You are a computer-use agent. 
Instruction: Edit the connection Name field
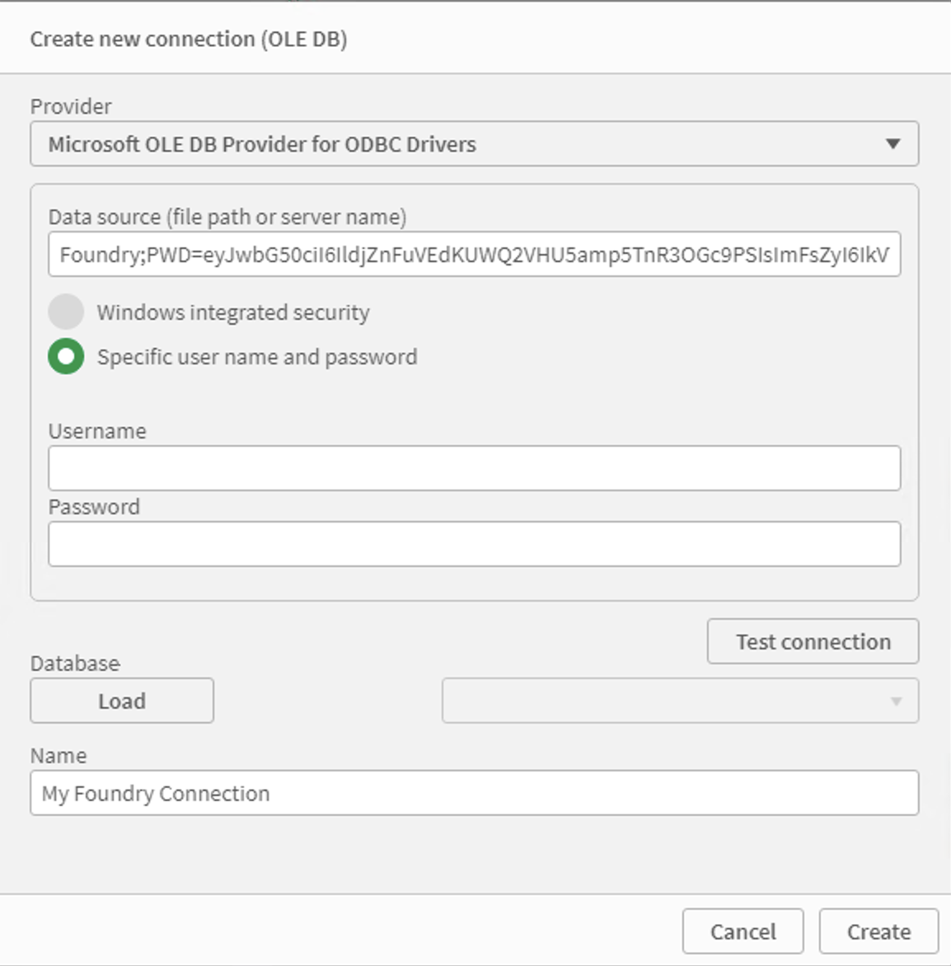(x=475, y=793)
